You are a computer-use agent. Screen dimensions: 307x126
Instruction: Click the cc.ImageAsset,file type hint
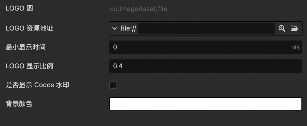tap(138, 9)
